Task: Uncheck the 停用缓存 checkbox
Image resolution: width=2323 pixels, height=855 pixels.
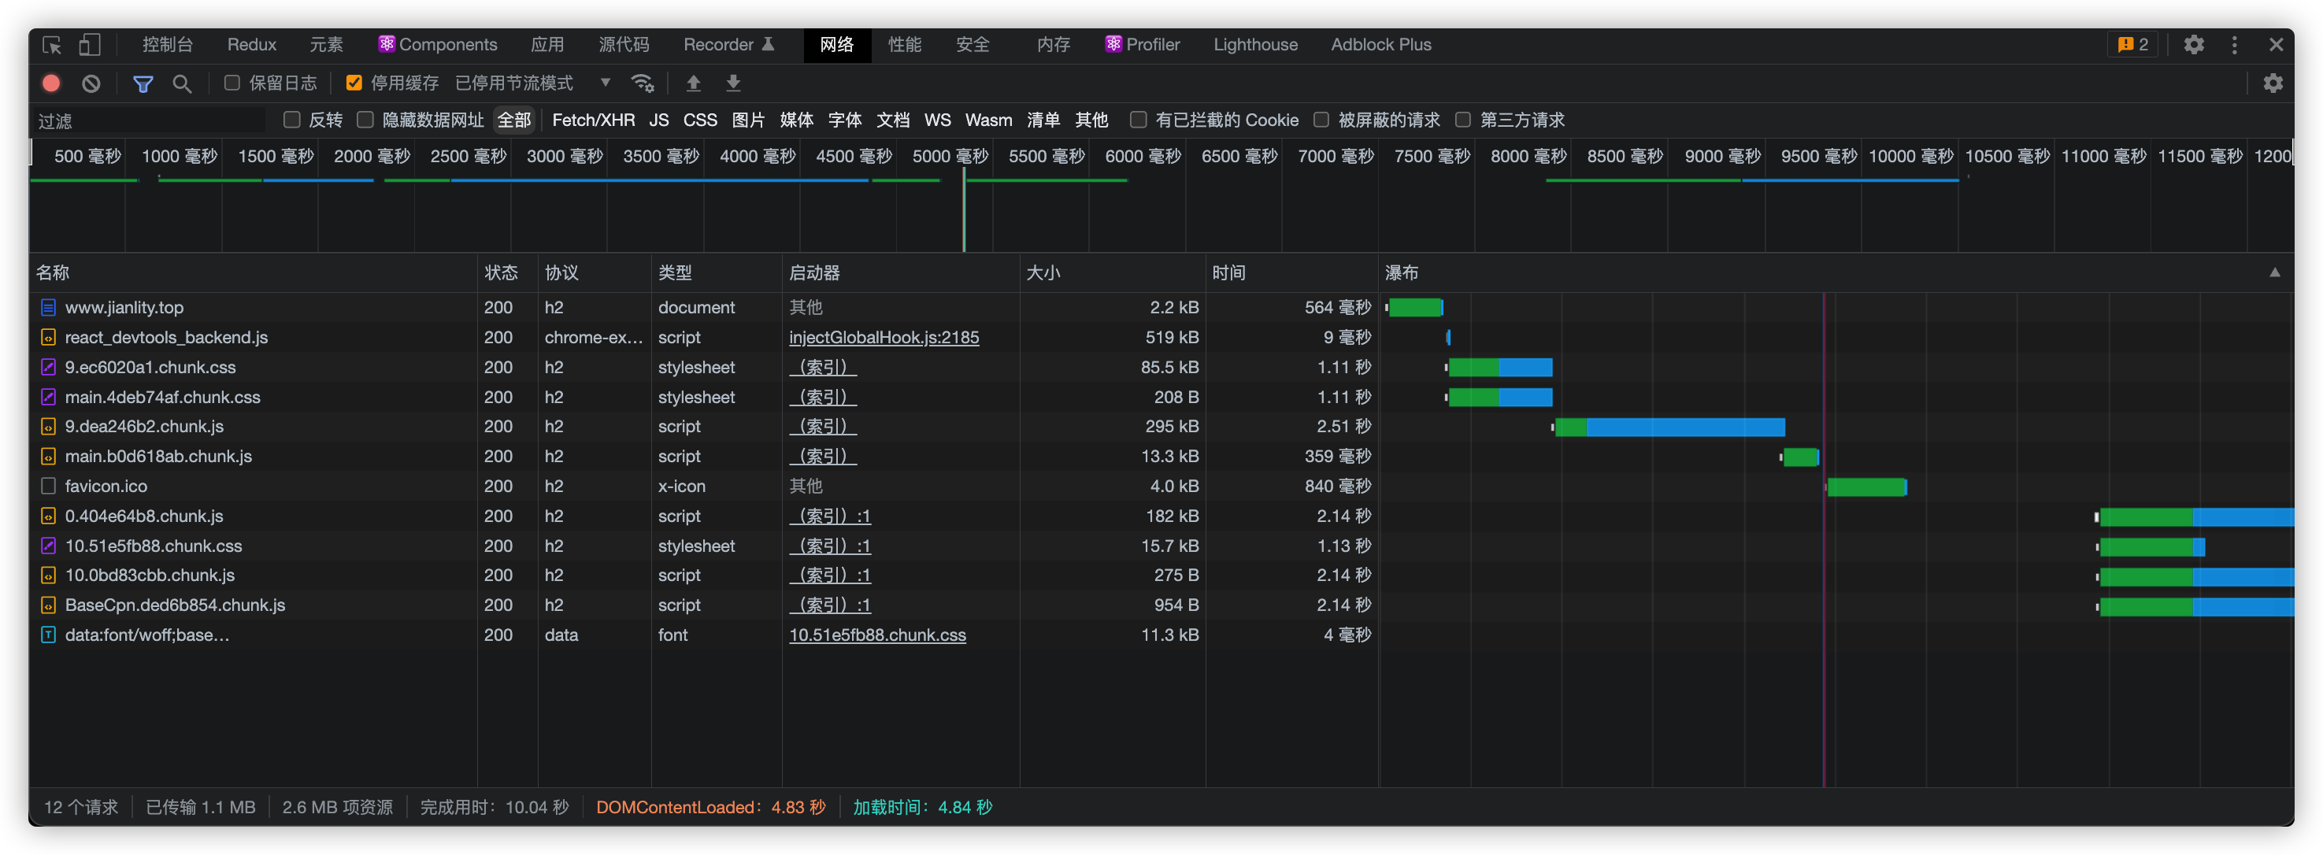Action: point(354,83)
